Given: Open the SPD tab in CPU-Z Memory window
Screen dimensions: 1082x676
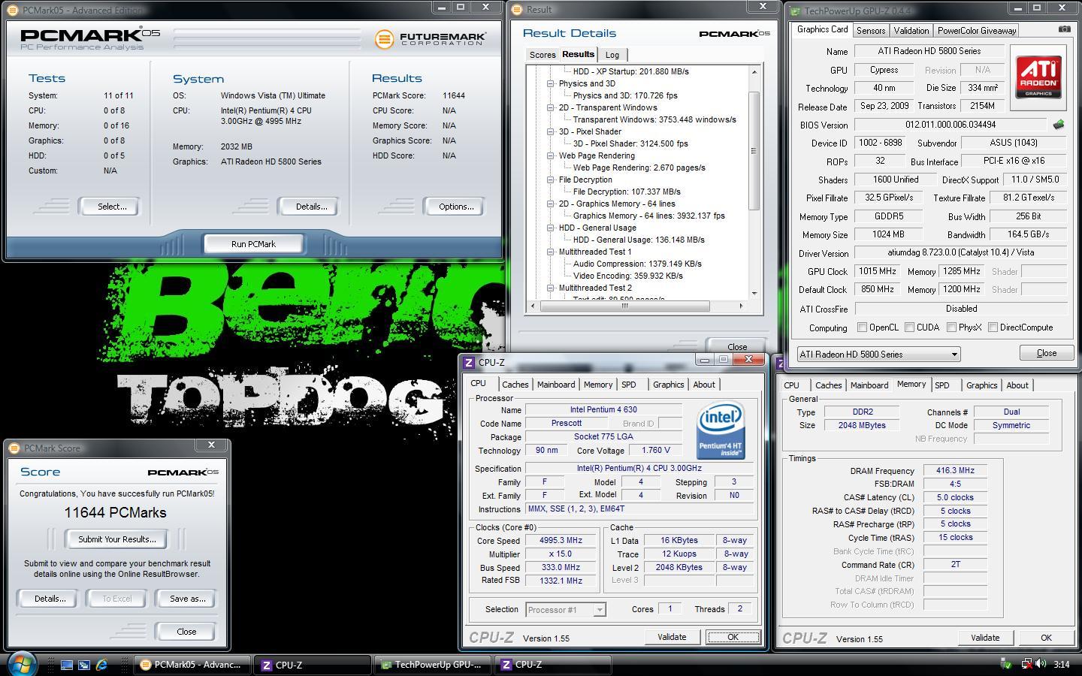Looking at the screenshot, I should coord(941,385).
